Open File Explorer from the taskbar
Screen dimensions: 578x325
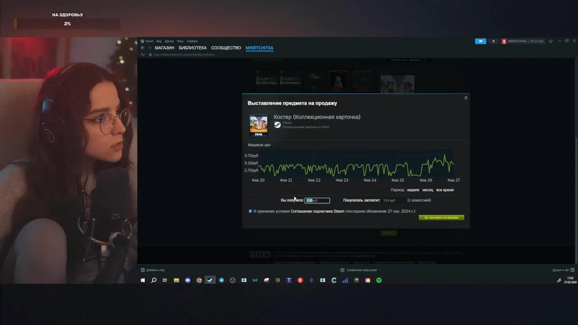tap(176, 280)
